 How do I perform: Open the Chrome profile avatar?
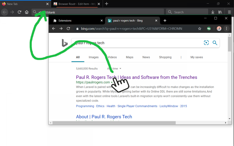pos(219,29)
